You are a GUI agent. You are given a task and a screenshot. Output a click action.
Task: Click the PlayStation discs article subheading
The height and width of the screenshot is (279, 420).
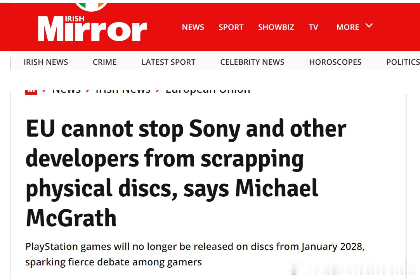tap(195, 254)
